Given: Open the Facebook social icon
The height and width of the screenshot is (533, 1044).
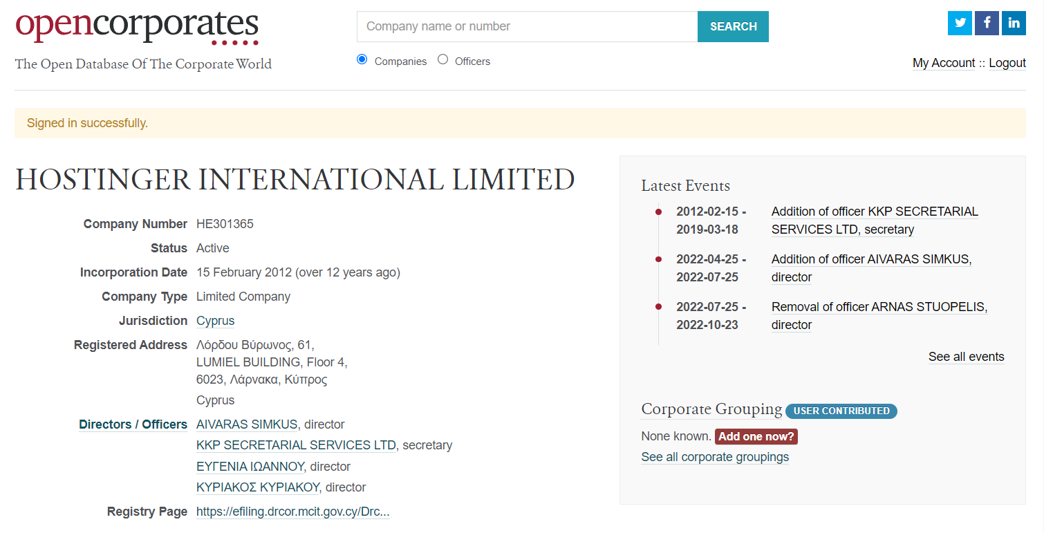Looking at the screenshot, I should [x=987, y=23].
